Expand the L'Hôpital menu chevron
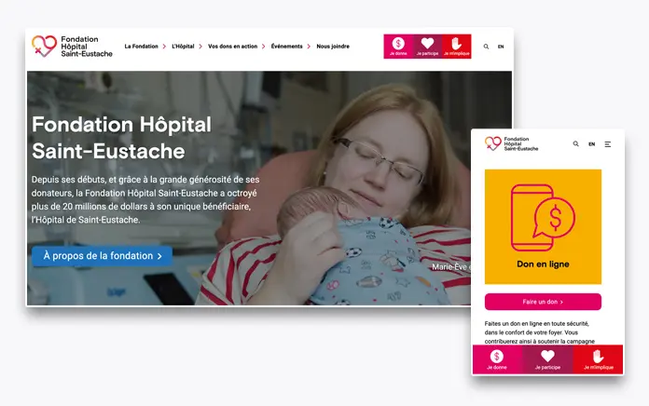The image size is (649, 406). [200, 47]
